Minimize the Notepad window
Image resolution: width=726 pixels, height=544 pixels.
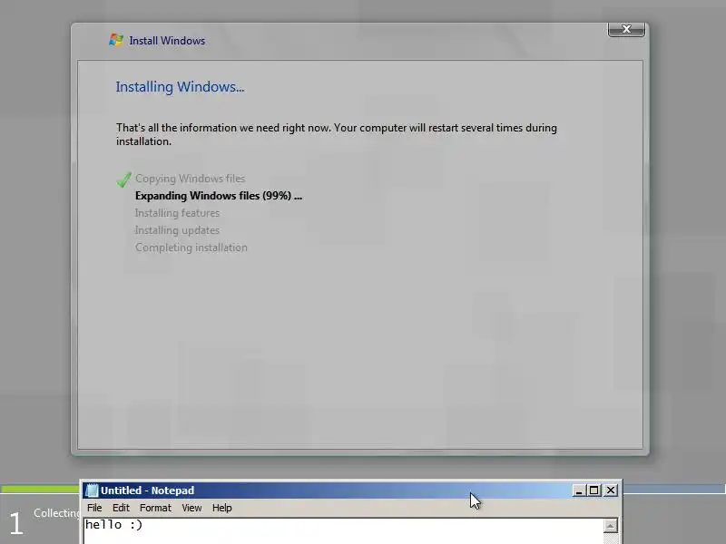(578, 491)
